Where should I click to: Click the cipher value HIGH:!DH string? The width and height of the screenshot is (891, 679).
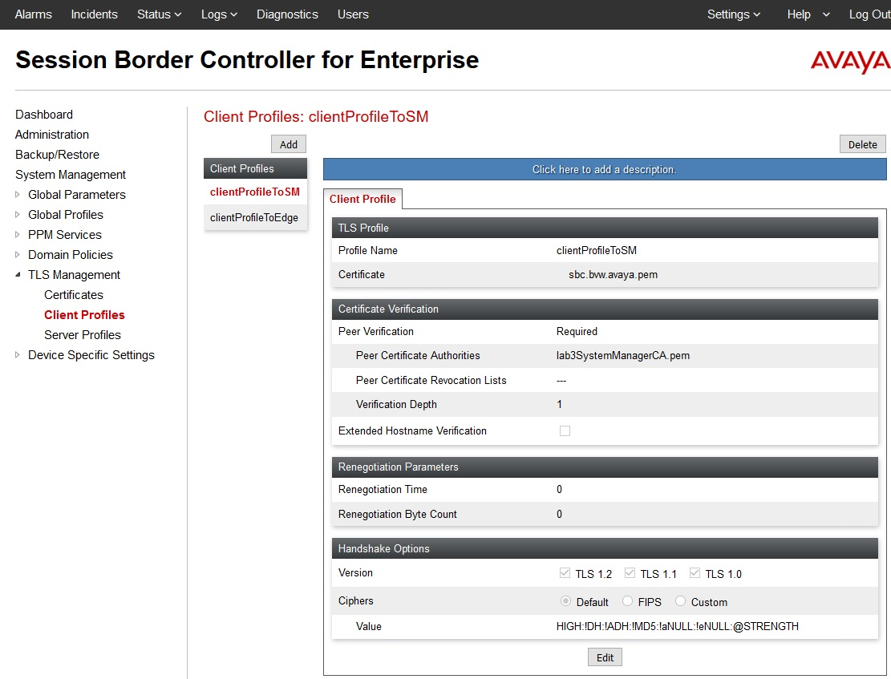(678, 626)
